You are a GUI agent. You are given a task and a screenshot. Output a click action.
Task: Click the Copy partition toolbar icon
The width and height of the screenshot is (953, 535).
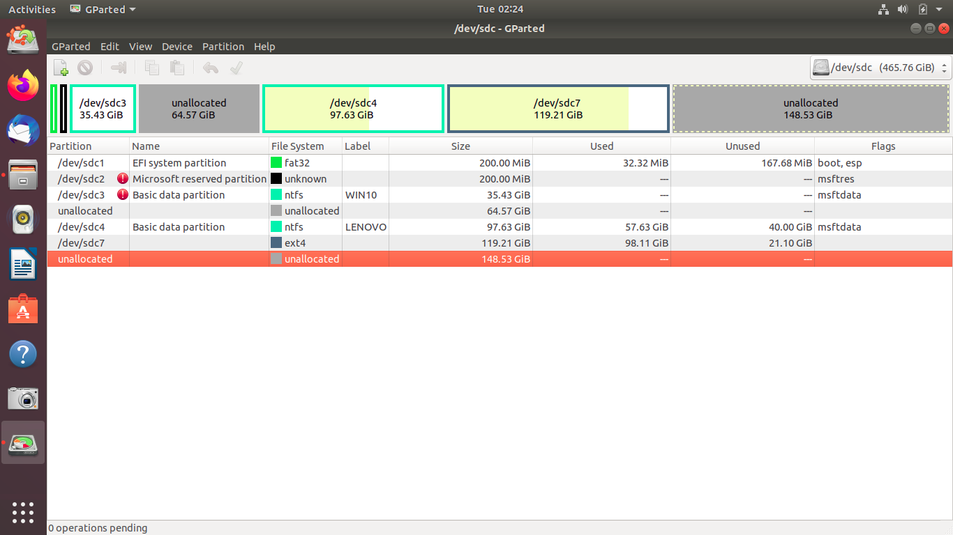pyautogui.click(x=151, y=68)
